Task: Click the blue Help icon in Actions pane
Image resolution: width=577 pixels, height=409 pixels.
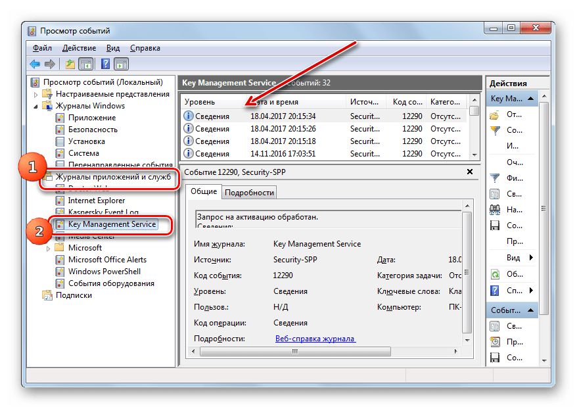Action: (x=495, y=291)
